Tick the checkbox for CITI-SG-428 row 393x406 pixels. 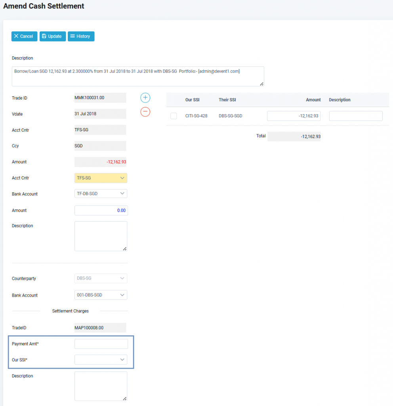point(174,116)
